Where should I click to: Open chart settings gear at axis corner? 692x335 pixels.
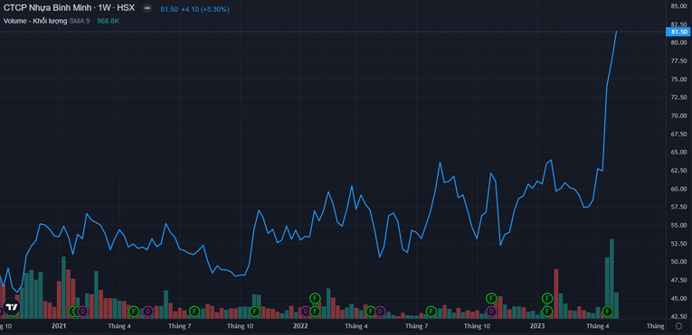[678, 326]
